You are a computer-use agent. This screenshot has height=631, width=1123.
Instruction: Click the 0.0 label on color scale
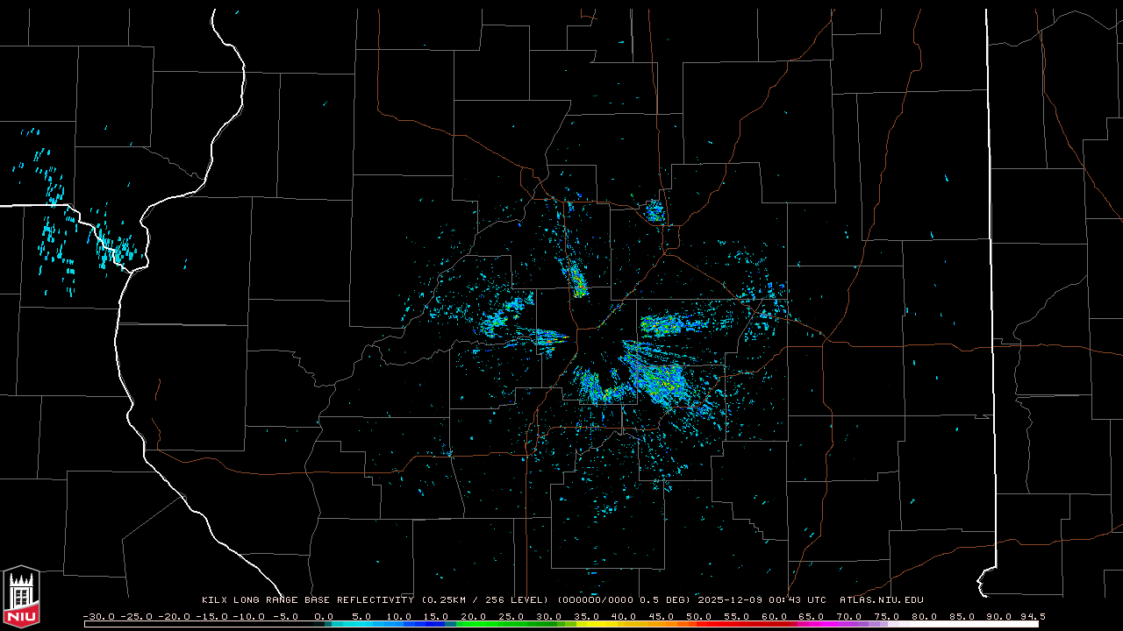coord(325,616)
